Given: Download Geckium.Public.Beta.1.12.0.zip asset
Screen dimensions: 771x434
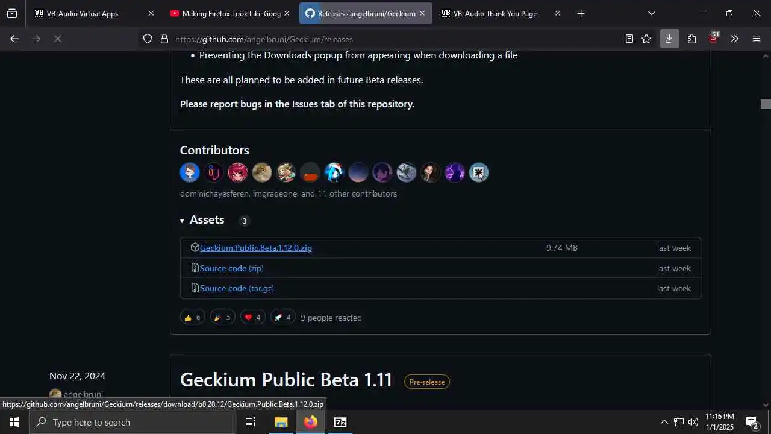Looking at the screenshot, I should click(x=255, y=248).
